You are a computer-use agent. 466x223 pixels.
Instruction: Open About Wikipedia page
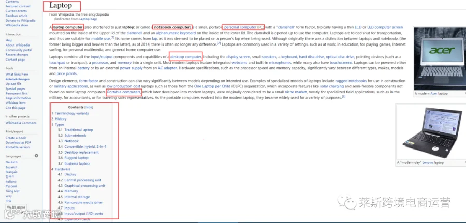[x=18, y=45]
